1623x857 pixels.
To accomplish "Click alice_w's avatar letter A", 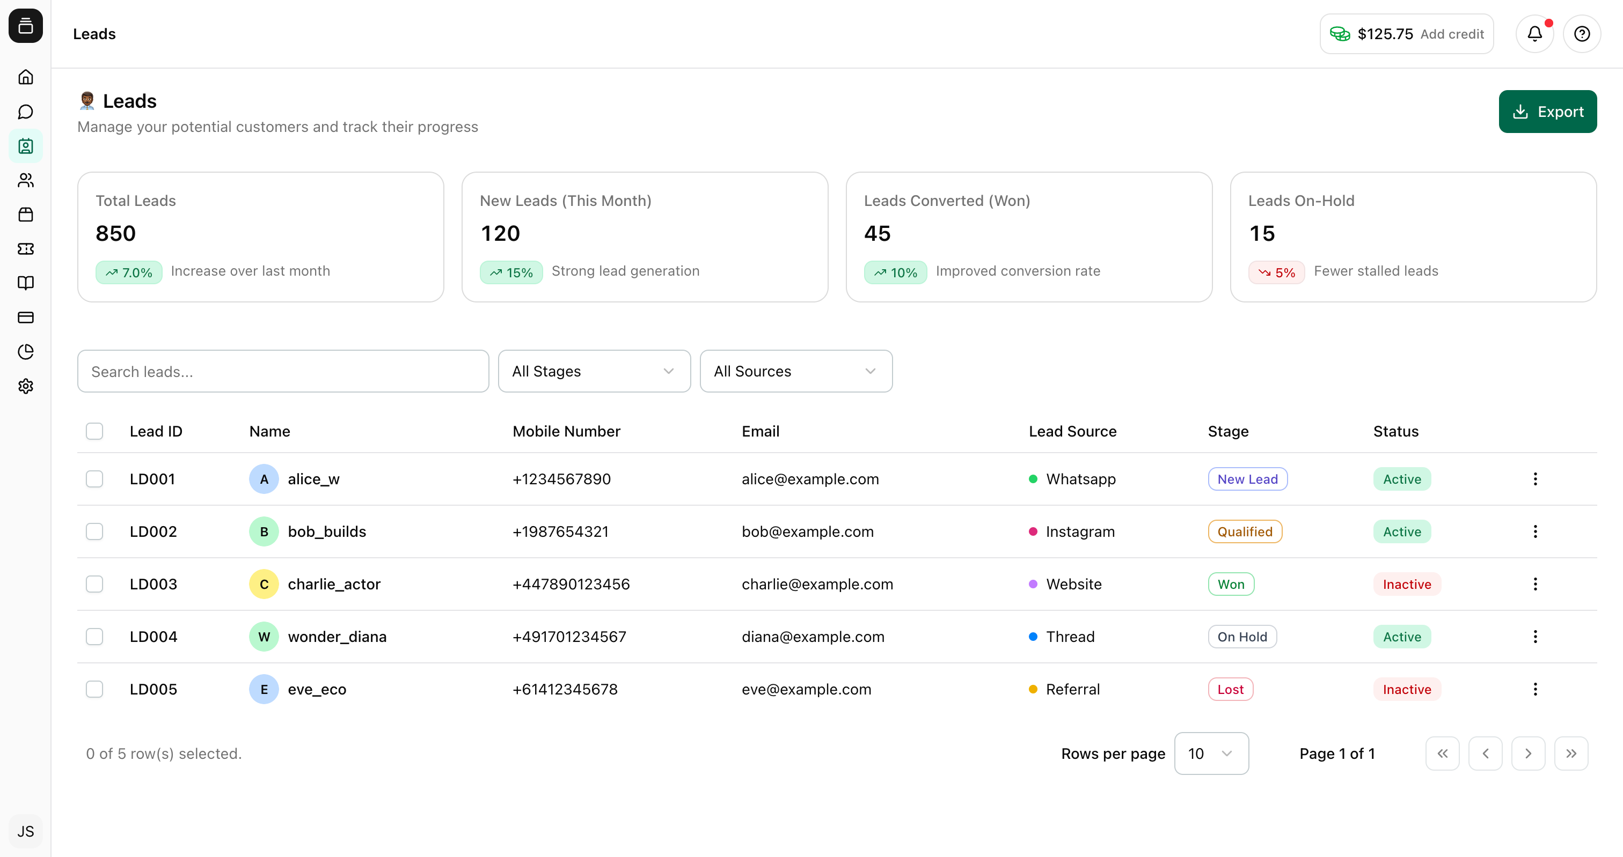I will [x=264, y=479].
